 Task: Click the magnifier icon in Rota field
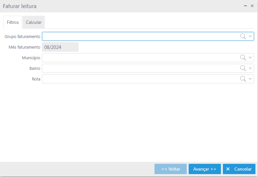click(243, 79)
